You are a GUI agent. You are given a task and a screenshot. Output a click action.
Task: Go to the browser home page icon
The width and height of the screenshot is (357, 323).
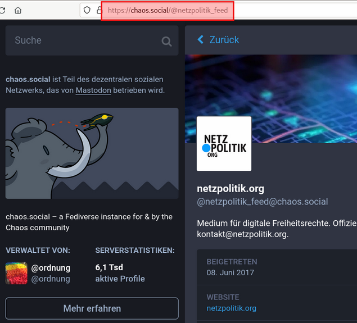click(18, 10)
